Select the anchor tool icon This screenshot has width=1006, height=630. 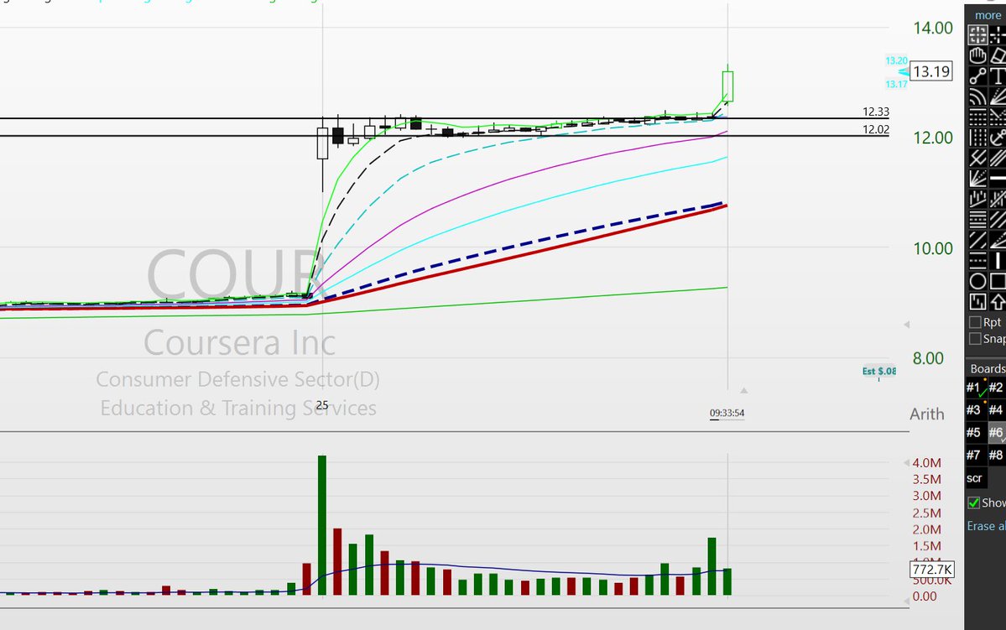click(998, 138)
